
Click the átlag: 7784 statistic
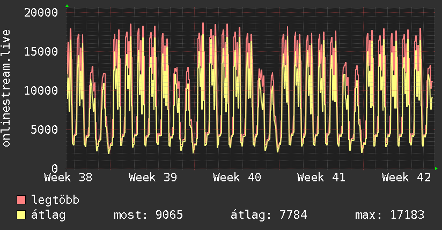[x=269, y=215]
